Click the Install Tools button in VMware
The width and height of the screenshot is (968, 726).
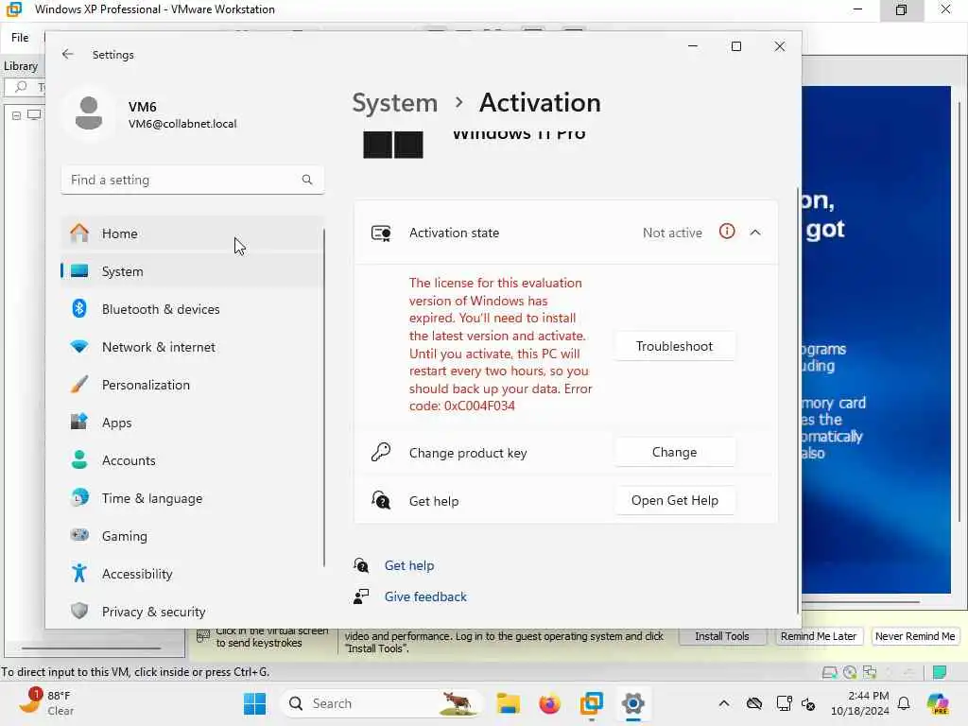pos(721,636)
